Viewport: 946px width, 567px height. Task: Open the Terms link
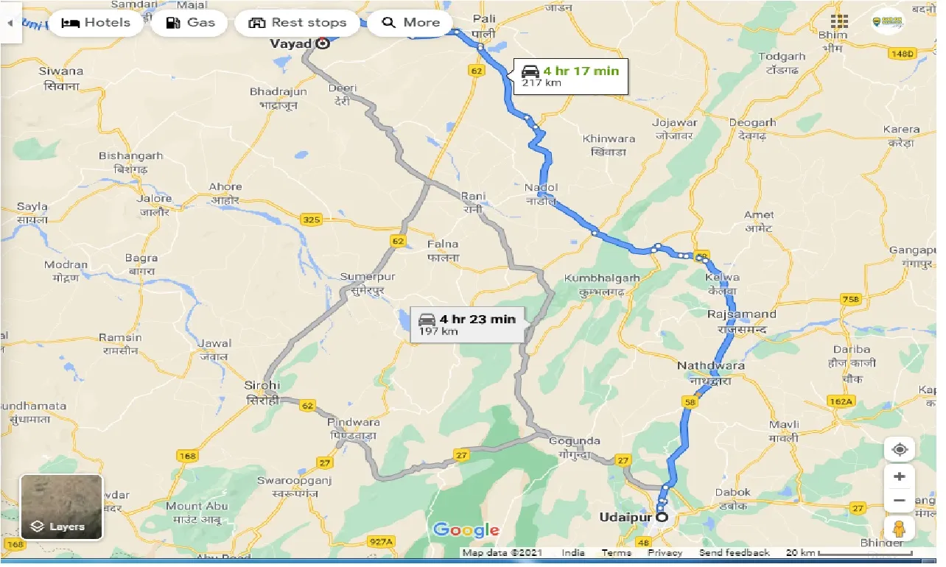point(616,553)
